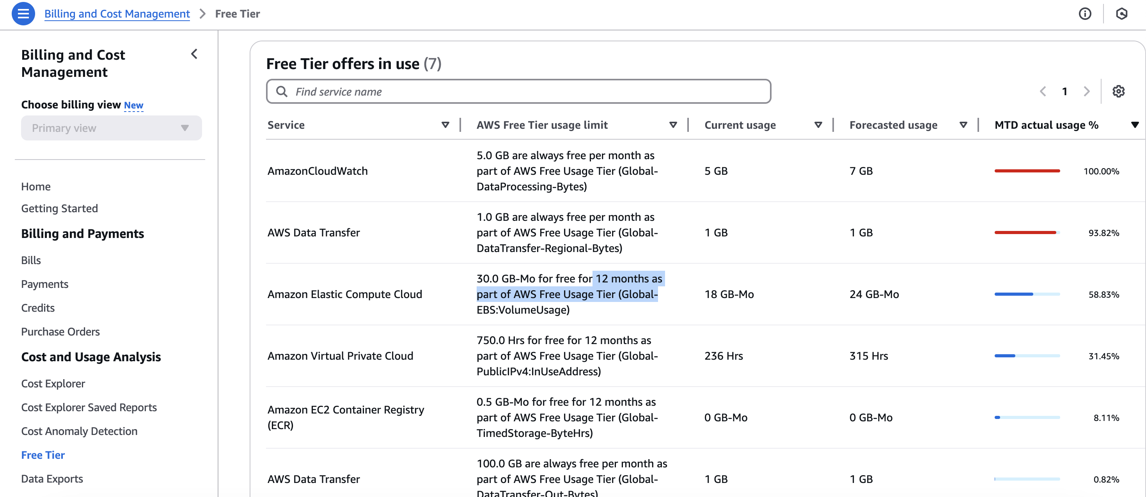Viewport: 1146px width, 497px height.
Task: Click the 93.82% Data Transfer progress bar
Action: (1027, 233)
